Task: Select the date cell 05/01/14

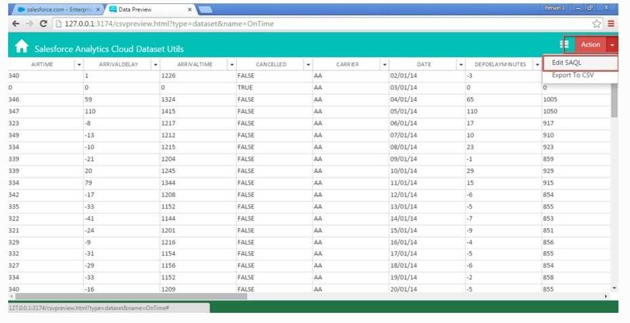Action: click(x=427, y=111)
